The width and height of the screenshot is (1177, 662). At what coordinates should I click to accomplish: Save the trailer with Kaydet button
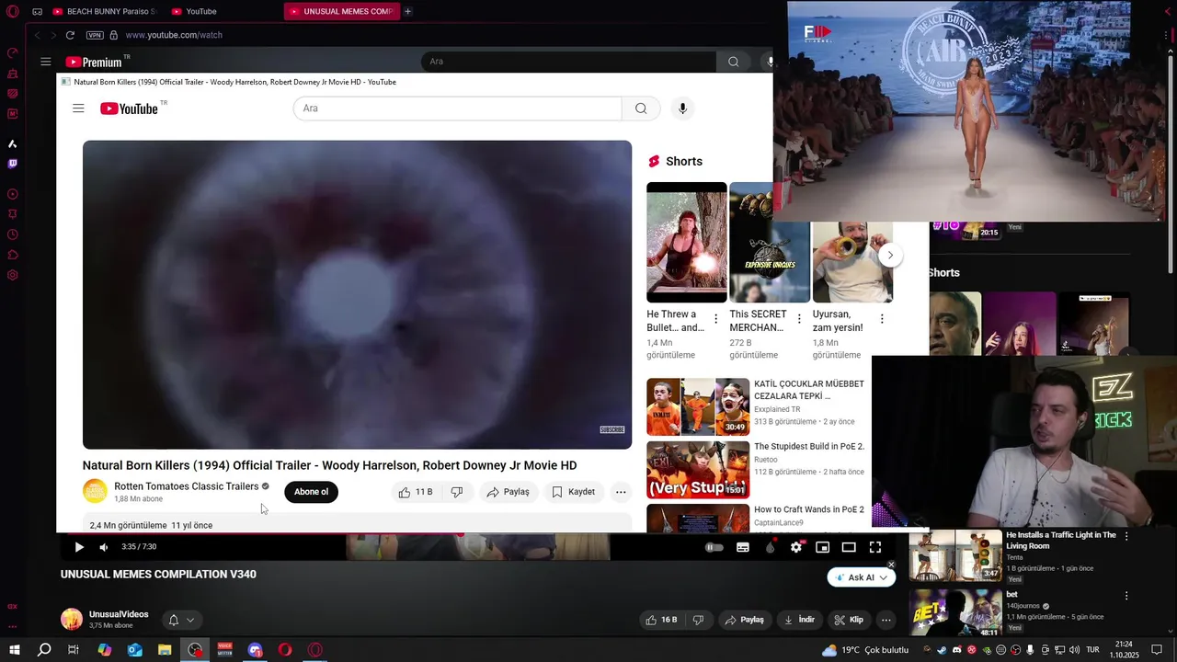click(x=573, y=492)
